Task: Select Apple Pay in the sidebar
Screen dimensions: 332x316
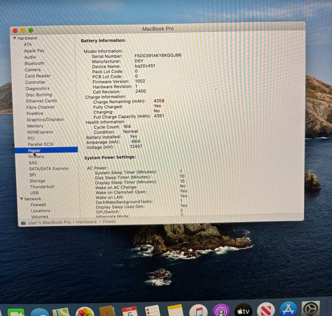Action: click(34, 51)
